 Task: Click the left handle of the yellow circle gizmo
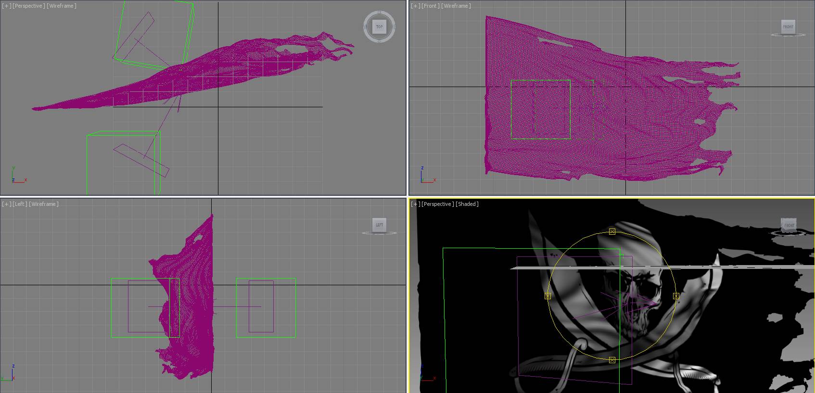point(548,296)
